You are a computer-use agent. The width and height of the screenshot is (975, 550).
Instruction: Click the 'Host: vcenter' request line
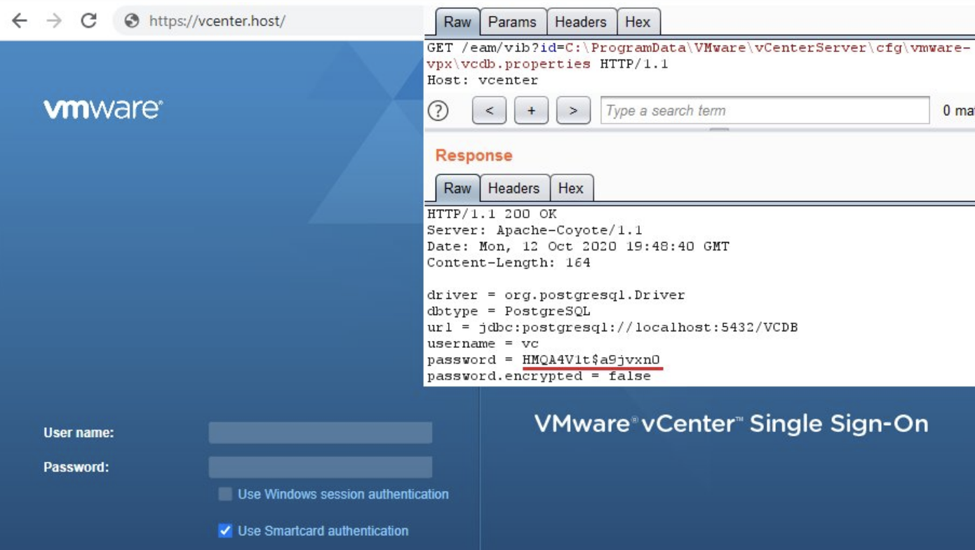pos(483,80)
